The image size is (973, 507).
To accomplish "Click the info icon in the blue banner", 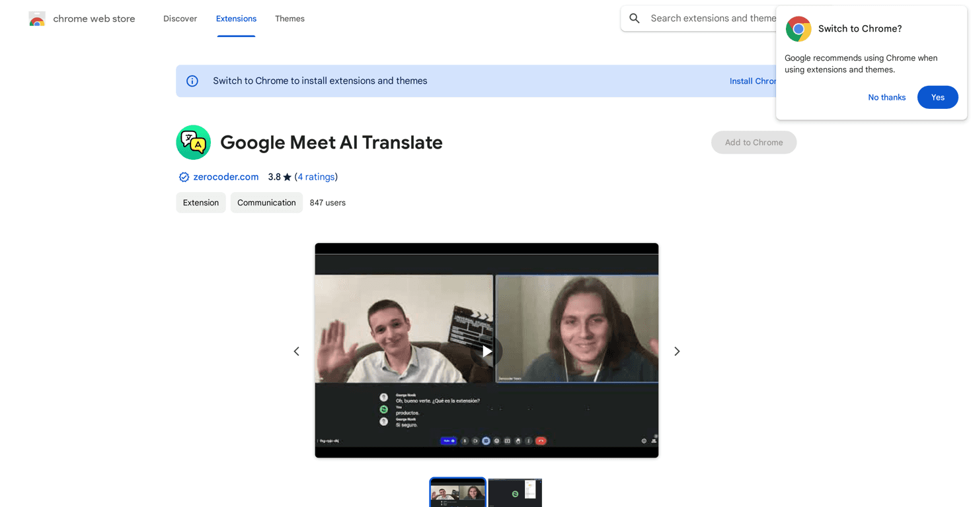I will (192, 81).
